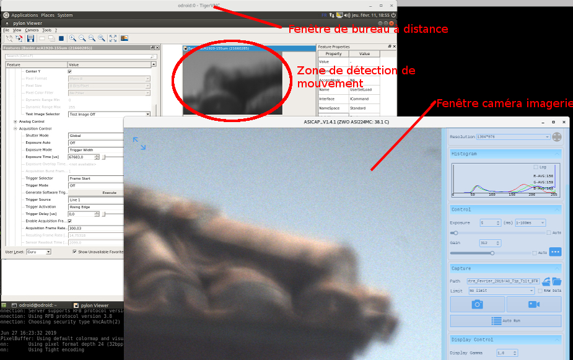The height and width of the screenshot is (360, 573).
Task: Open the System menu in top panel
Action: 65,15
